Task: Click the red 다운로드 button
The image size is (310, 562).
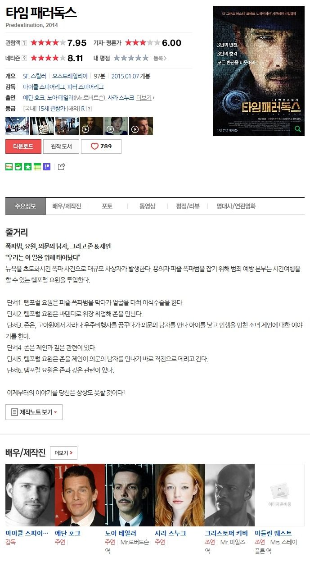Action: (23, 146)
